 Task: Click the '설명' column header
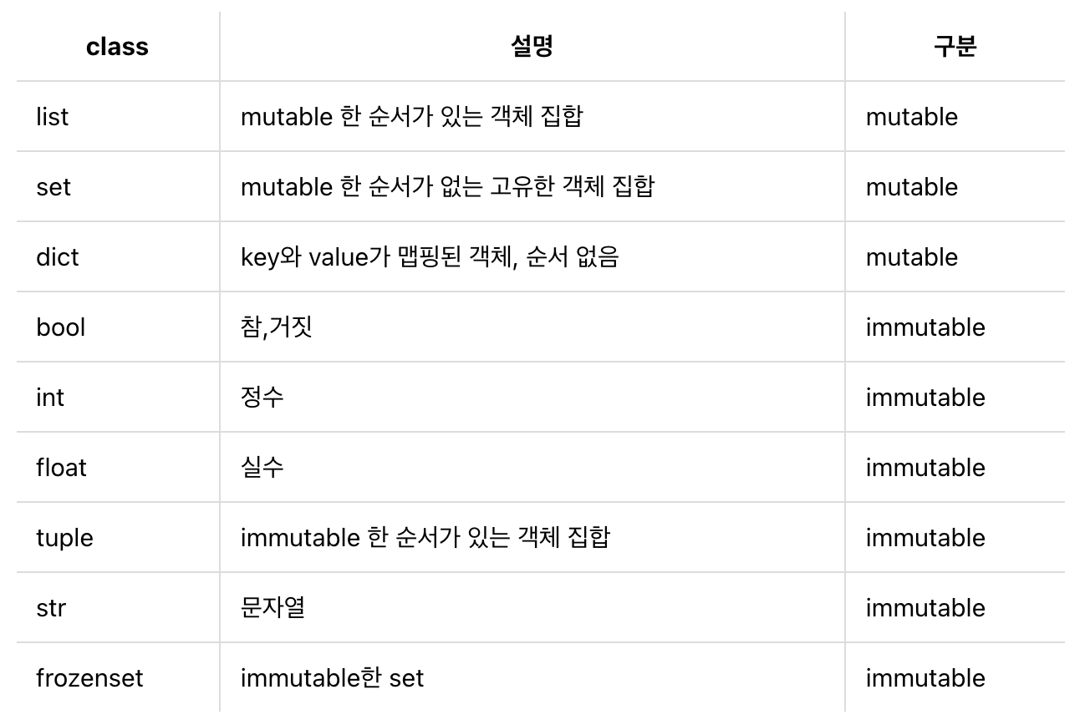532,47
